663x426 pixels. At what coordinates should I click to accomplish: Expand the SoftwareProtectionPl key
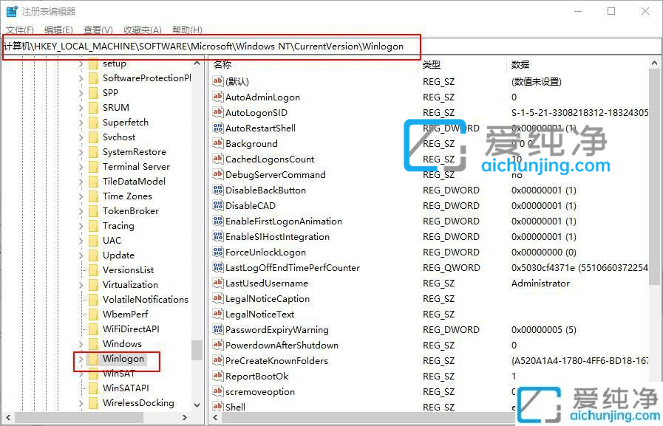pos(81,78)
